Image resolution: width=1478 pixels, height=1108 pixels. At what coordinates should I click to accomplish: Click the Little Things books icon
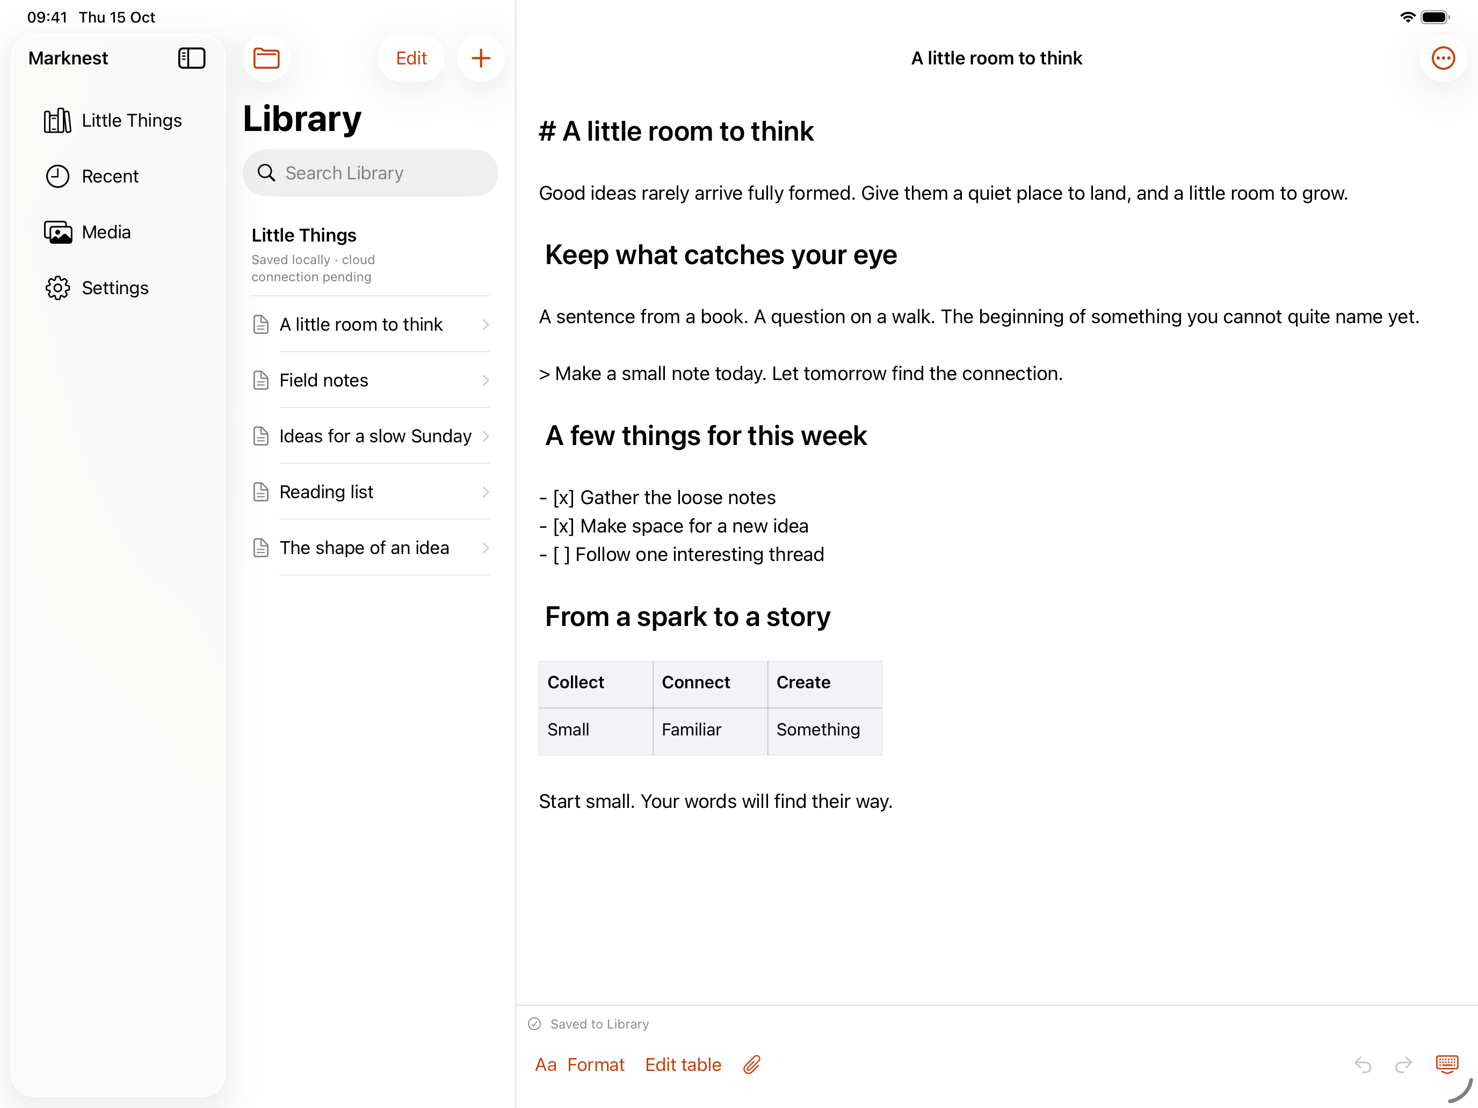tap(57, 120)
